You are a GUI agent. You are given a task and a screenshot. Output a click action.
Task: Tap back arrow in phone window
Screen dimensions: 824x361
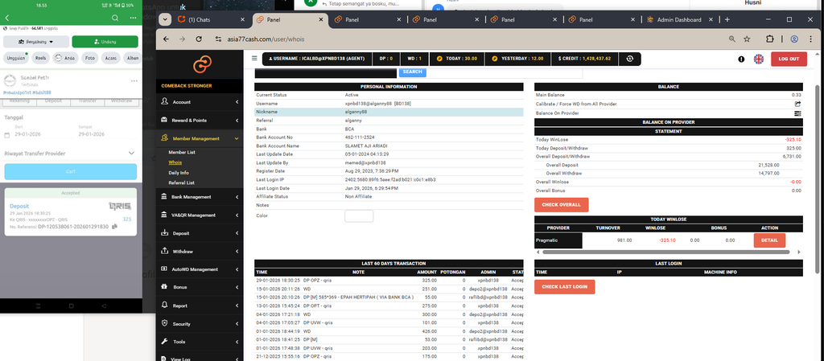click(6, 18)
